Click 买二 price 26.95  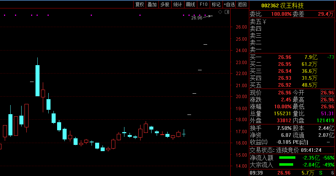pyautogui.click(x=284, y=64)
